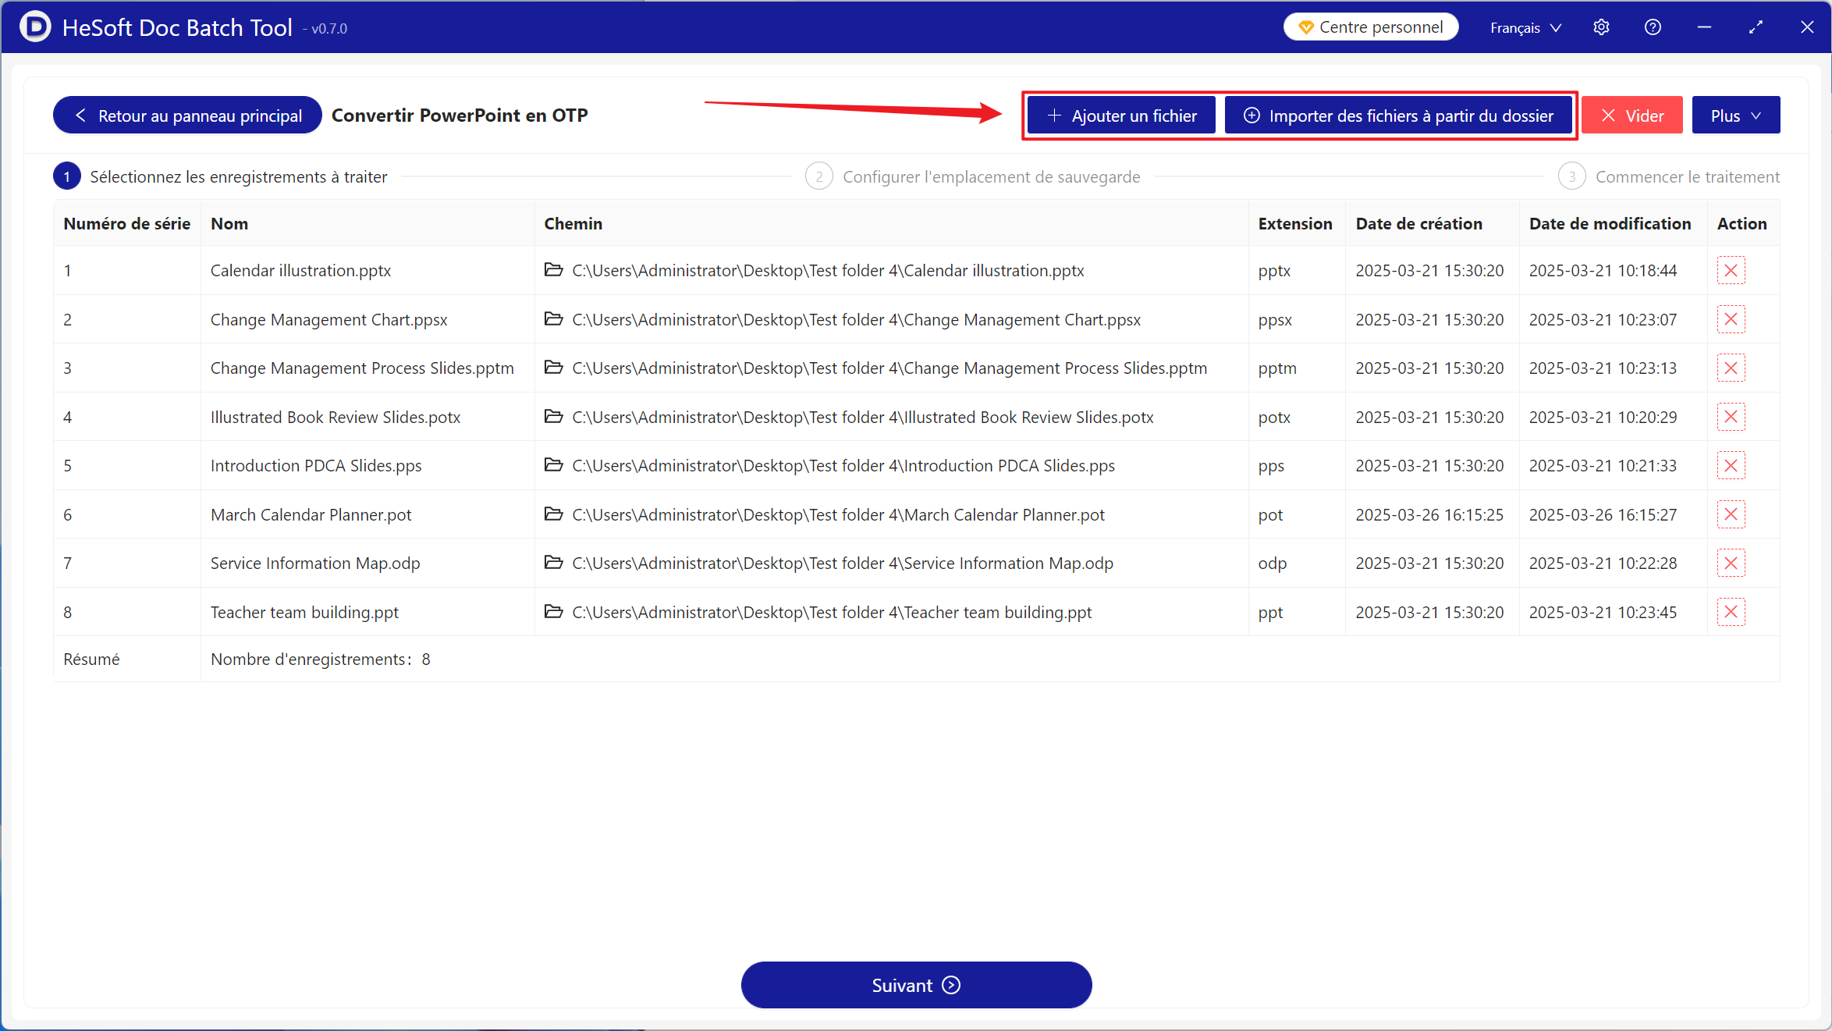Click Nombre d'enregistrements summary text
1832x1031 pixels.
(x=321, y=659)
